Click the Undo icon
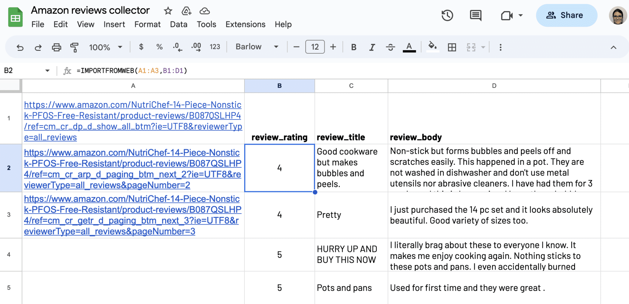The width and height of the screenshot is (629, 304). click(x=20, y=47)
